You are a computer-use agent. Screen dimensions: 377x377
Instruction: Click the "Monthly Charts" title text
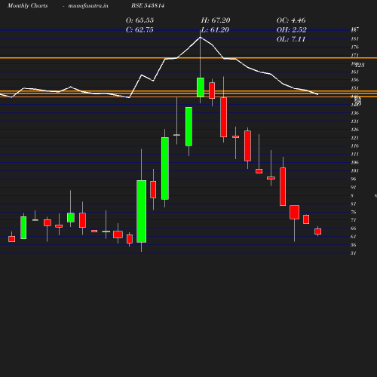coord(27,6)
